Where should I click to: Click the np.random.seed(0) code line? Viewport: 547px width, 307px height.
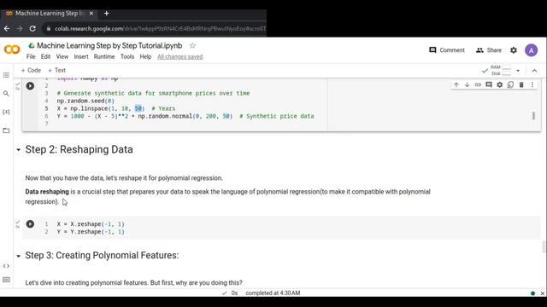pos(85,101)
